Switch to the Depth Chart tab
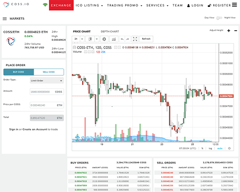The height and width of the screenshot is (192, 240). point(110,32)
